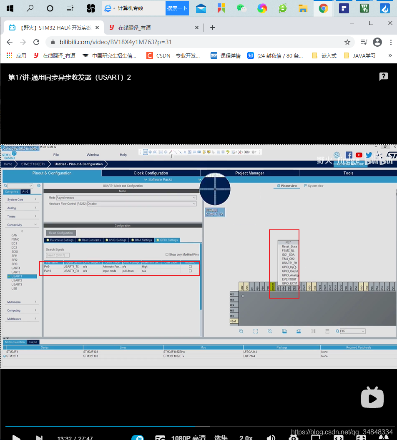397x440 pixels.
Task: Expand the Multimedia category
Action: click(22, 302)
